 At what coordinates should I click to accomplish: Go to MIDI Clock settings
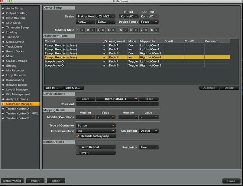[13, 23]
